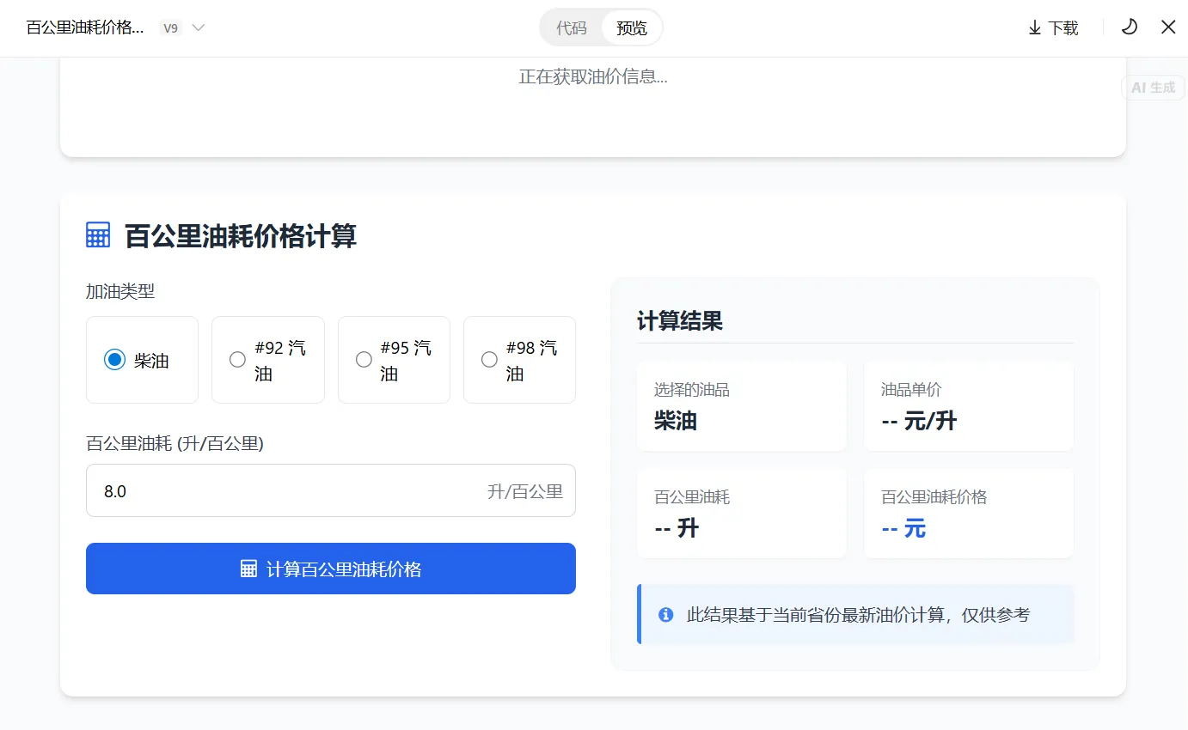Click the info icon in the blue notice
1188x730 pixels.
click(665, 614)
